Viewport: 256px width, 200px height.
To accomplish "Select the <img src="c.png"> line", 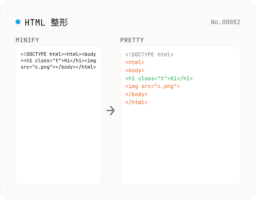I will [x=153, y=86].
